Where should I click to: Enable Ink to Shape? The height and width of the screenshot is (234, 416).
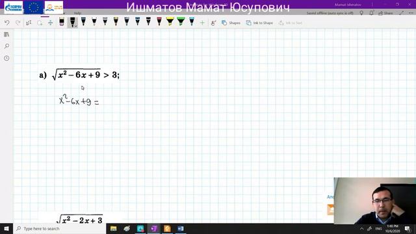click(x=259, y=23)
